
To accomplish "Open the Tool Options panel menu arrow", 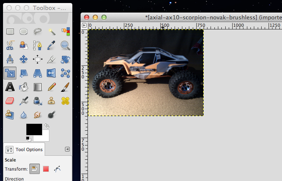I will click(67, 149).
